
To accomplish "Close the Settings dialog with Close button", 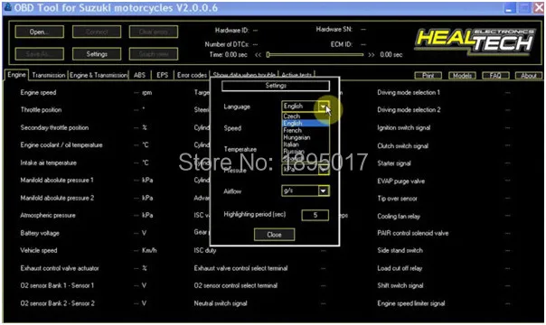I will [x=274, y=235].
